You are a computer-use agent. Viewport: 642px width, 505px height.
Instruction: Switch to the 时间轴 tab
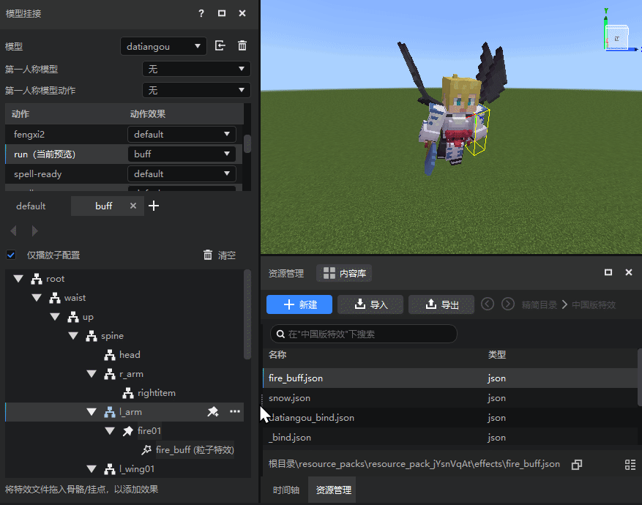(x=285, y=490)
